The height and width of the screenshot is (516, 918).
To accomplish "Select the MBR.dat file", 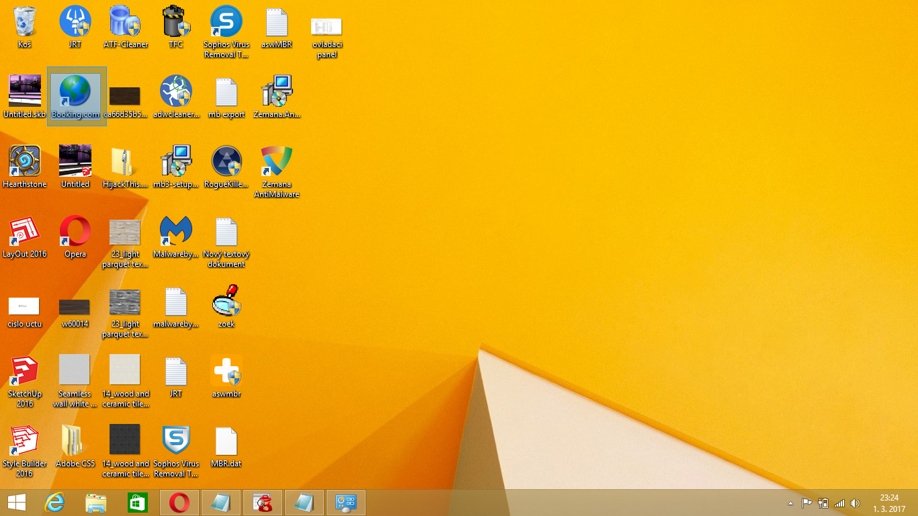I will coord(226,441).
